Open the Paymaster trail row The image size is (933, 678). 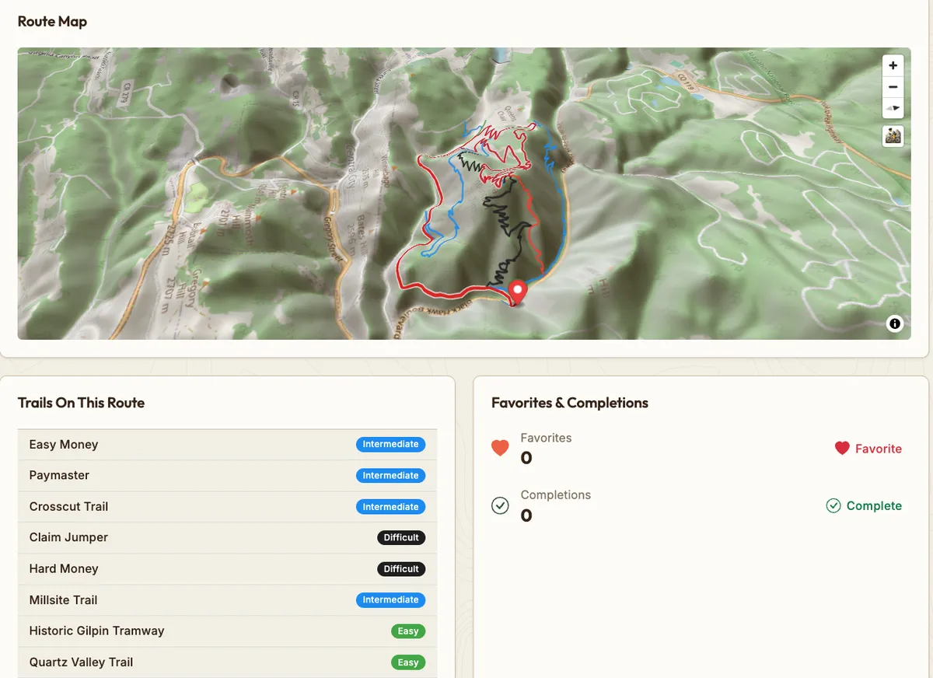(x=59, y=476)
